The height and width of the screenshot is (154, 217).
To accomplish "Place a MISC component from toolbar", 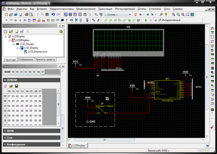I will pyautogui.click(x=58, y=20).
